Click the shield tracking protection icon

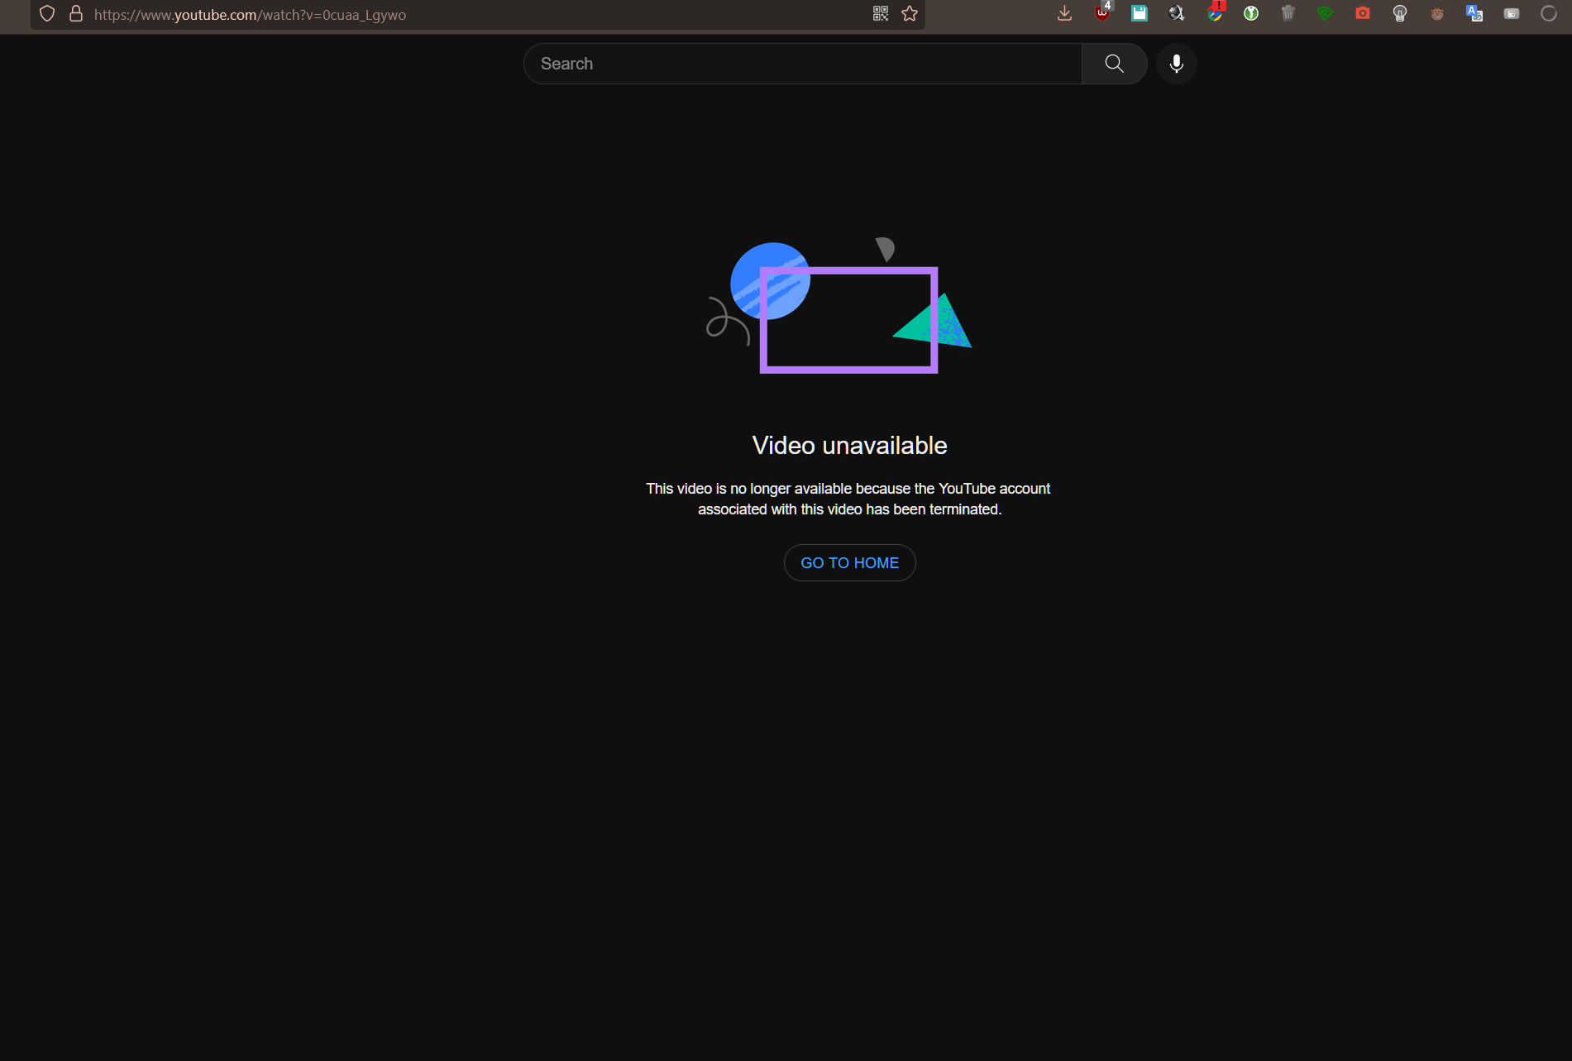pyautogui.click(x=47, y=14)
